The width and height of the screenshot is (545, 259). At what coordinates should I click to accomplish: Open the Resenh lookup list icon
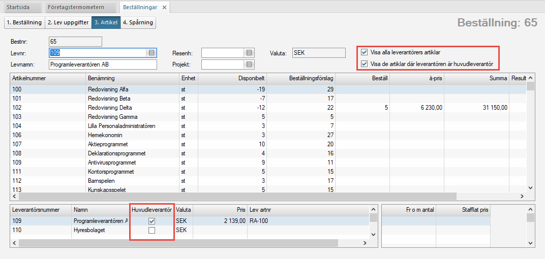(x=249, y=53)
